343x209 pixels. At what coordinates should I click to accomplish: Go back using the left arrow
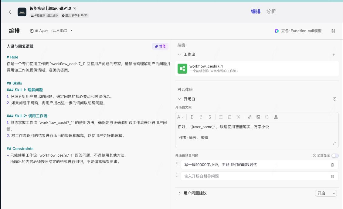(x=10, y=12)
